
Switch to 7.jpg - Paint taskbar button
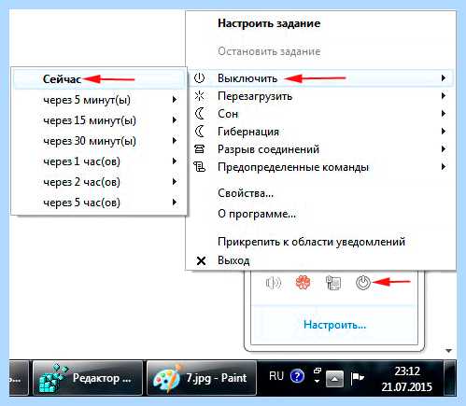point(202,378)
